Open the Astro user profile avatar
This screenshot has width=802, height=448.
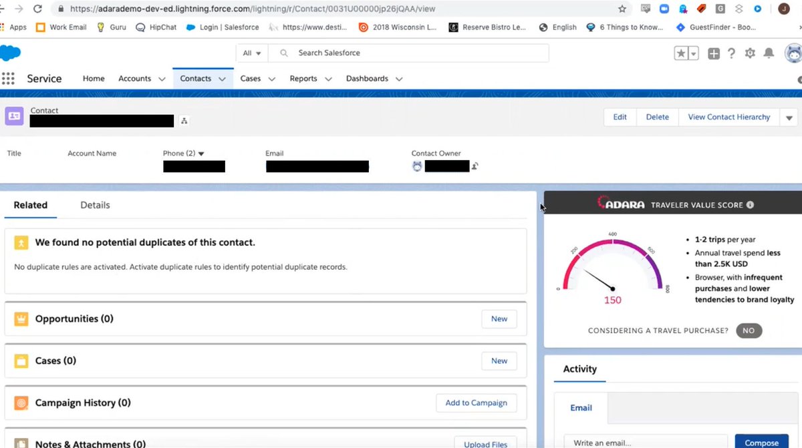click(794, 53)
